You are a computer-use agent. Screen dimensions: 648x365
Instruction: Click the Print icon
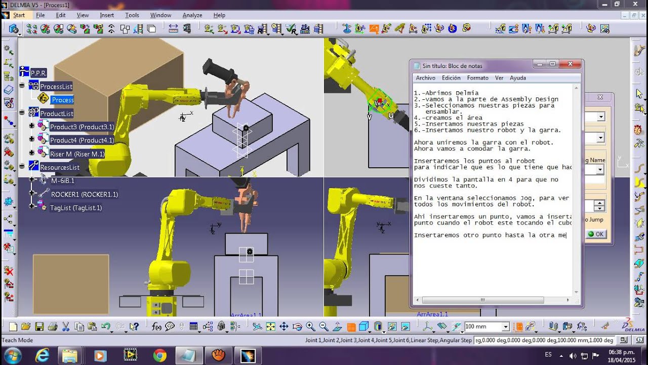click(x=52, y=326)
